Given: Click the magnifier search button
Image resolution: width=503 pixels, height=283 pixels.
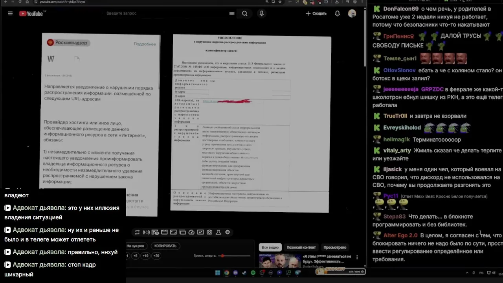Looking at the screenshot, I should [245, 13].
